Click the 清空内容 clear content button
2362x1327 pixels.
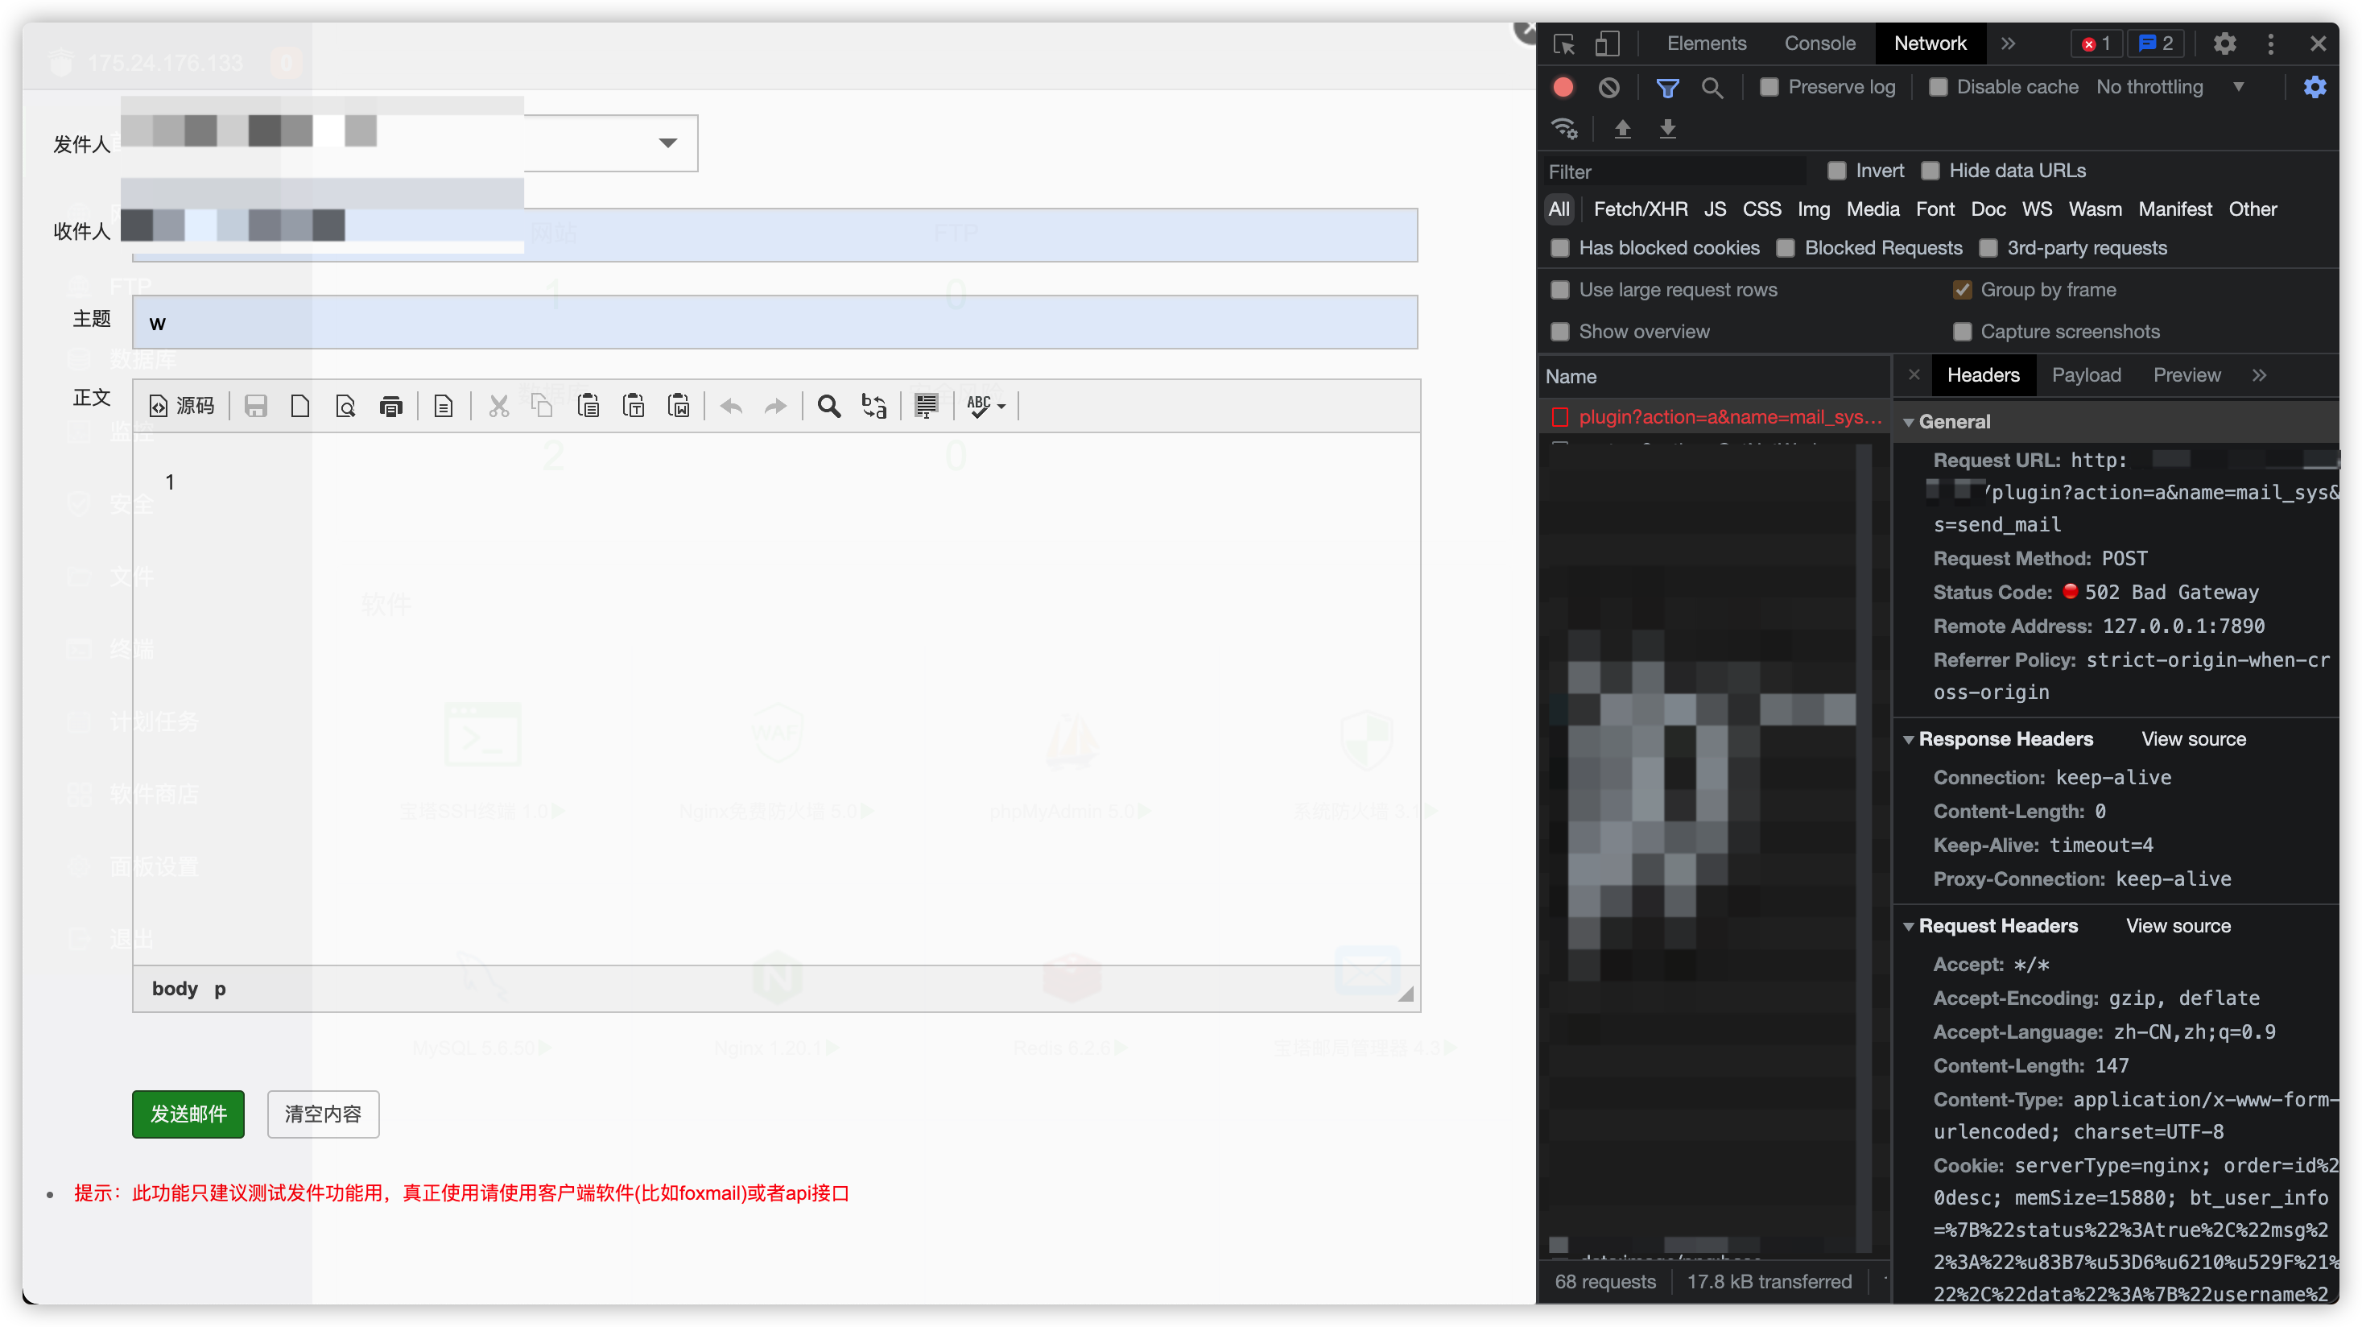(323, 1114)
